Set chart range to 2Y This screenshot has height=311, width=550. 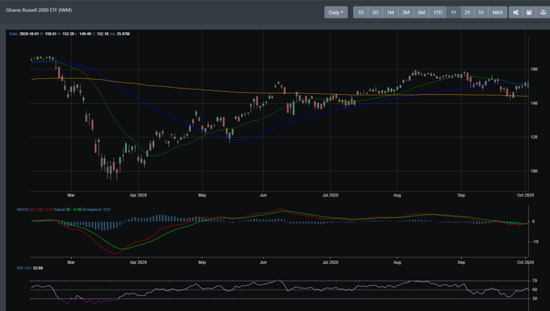467,12
